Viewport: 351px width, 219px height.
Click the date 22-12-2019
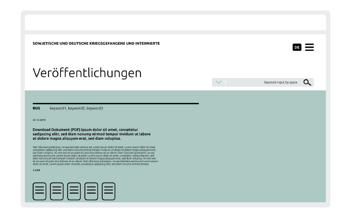click(39, 120)
